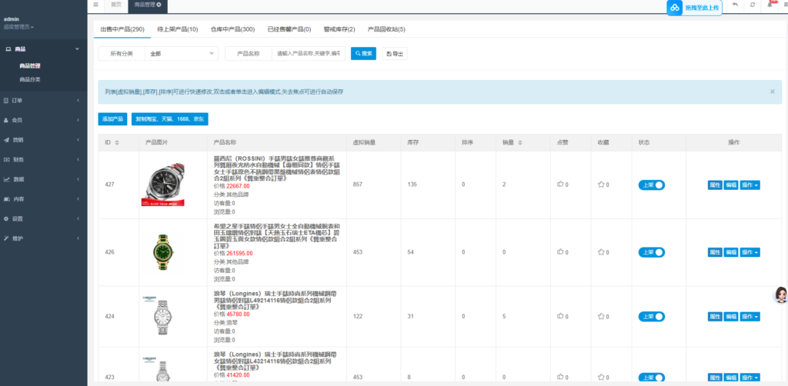Click 属性 button for product 423
The height and width of the screenshot is (386, 788).
[x=715, y=378]
